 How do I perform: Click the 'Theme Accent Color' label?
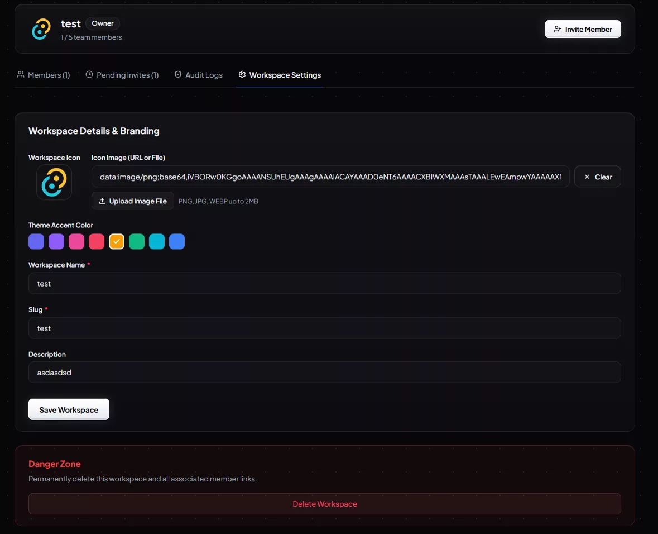[61, 225]
